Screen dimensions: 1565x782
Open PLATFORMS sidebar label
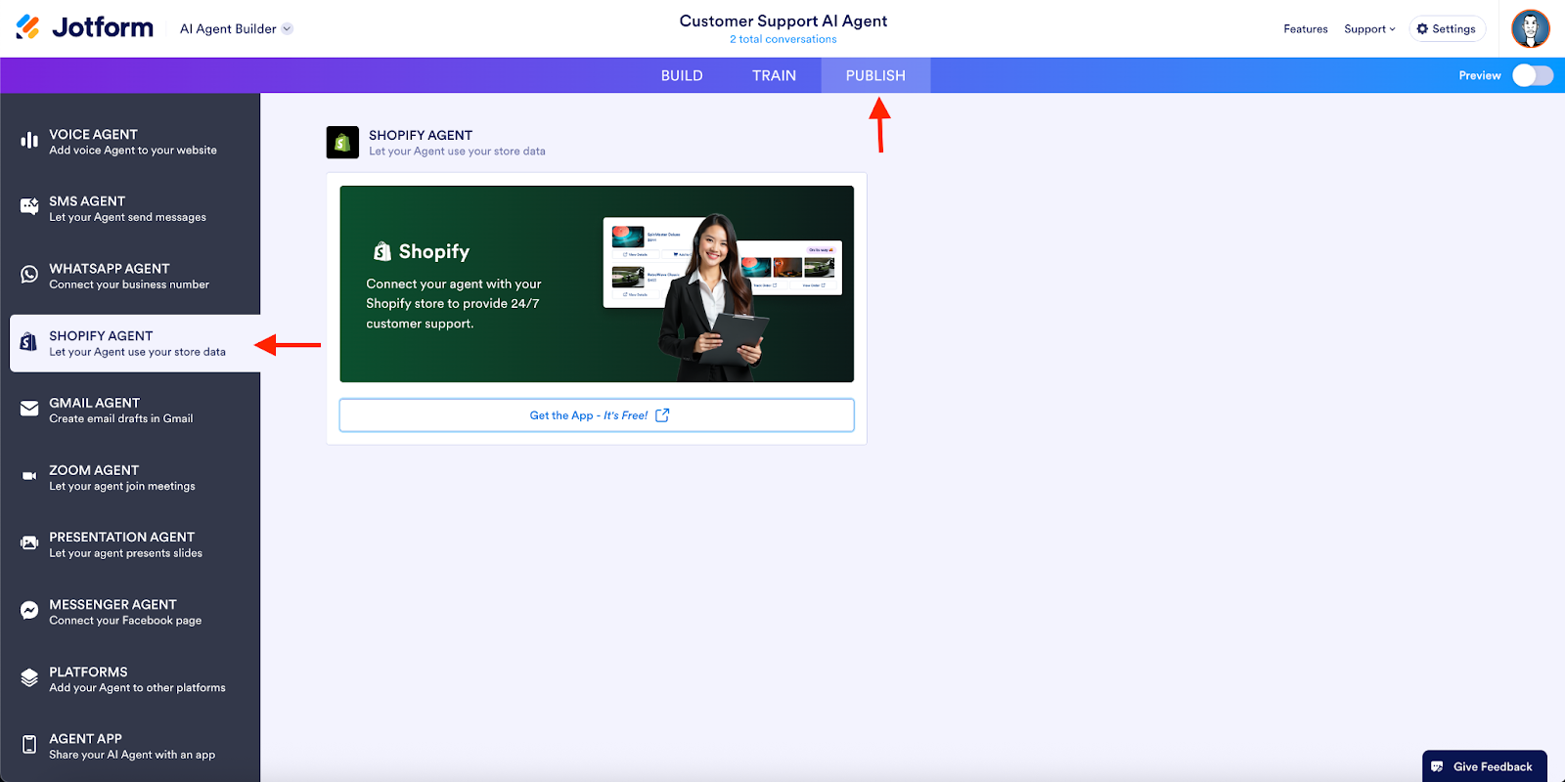(89, 672)
